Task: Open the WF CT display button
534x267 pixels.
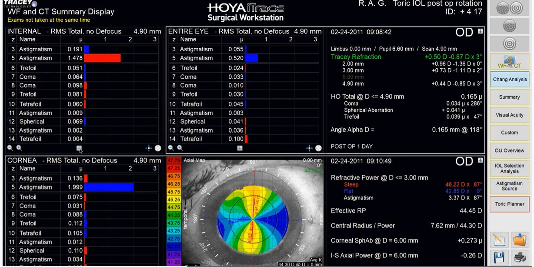Action: point(509,62)
